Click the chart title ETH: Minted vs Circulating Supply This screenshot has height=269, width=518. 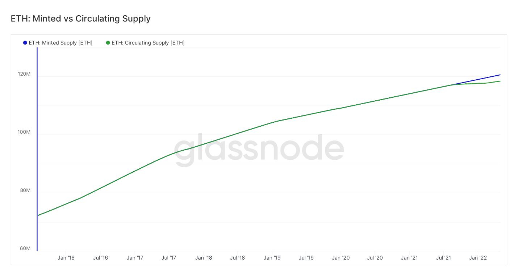(81, 18)
